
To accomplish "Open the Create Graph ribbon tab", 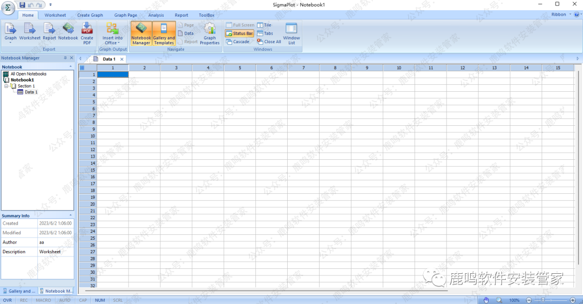I will click(x=90, y=15).
